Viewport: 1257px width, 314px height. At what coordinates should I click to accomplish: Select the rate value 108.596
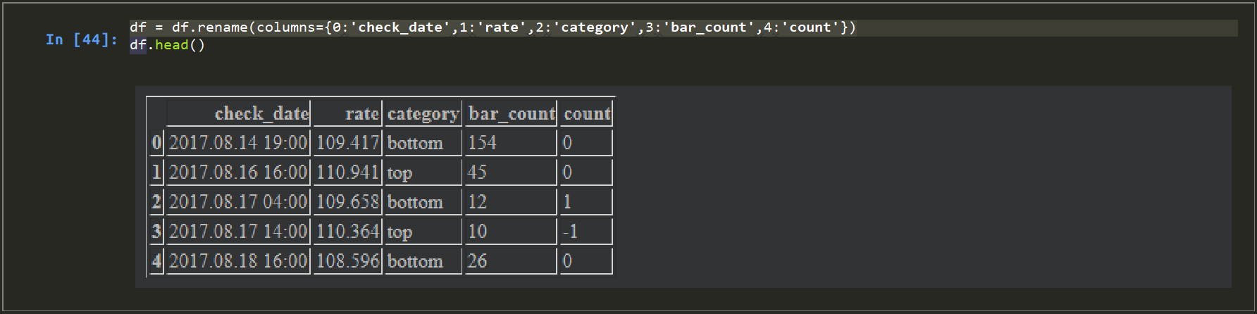[x=347, y=261]
